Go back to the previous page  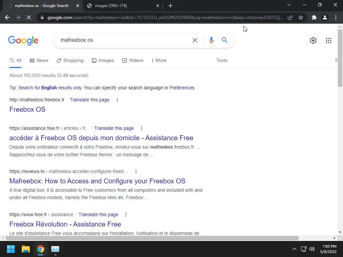(7, 17)
